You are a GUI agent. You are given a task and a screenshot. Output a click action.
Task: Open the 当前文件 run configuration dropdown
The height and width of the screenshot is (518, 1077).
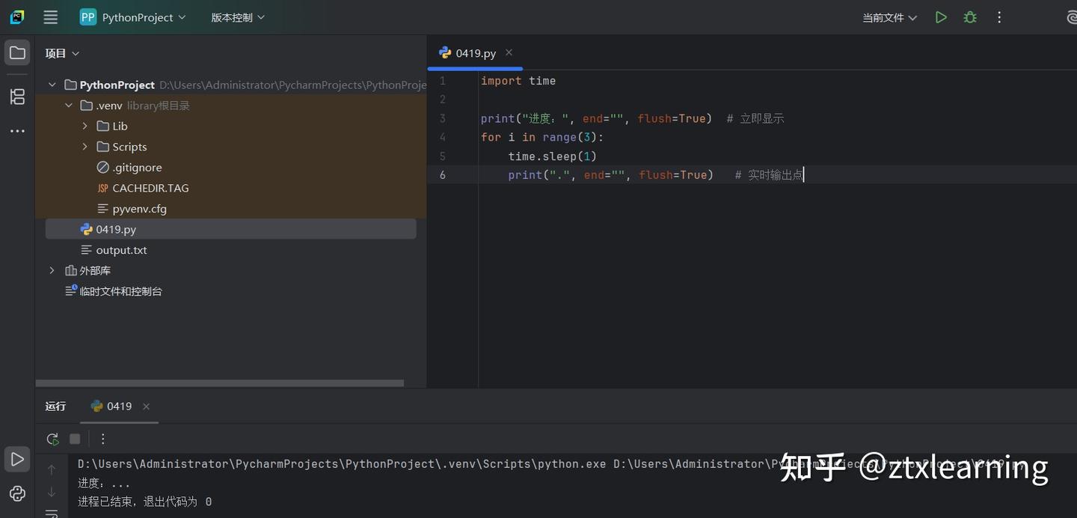click(889, 16)
